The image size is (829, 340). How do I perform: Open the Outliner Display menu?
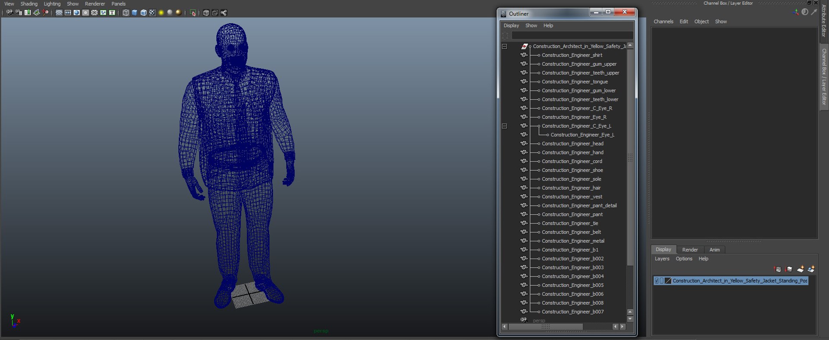tap(511, 25)
